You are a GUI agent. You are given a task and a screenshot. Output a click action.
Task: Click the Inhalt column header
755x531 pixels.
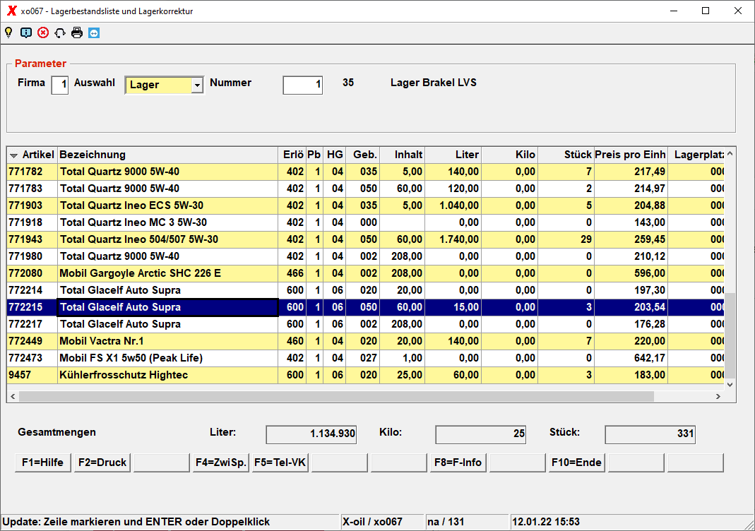point(403,155)
